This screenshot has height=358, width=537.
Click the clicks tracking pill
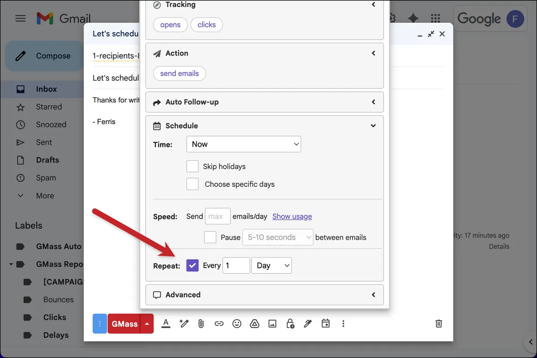tap(207, 25)
